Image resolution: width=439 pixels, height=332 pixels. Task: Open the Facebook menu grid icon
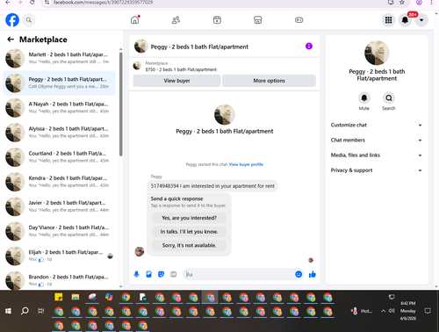click(388, 20)
